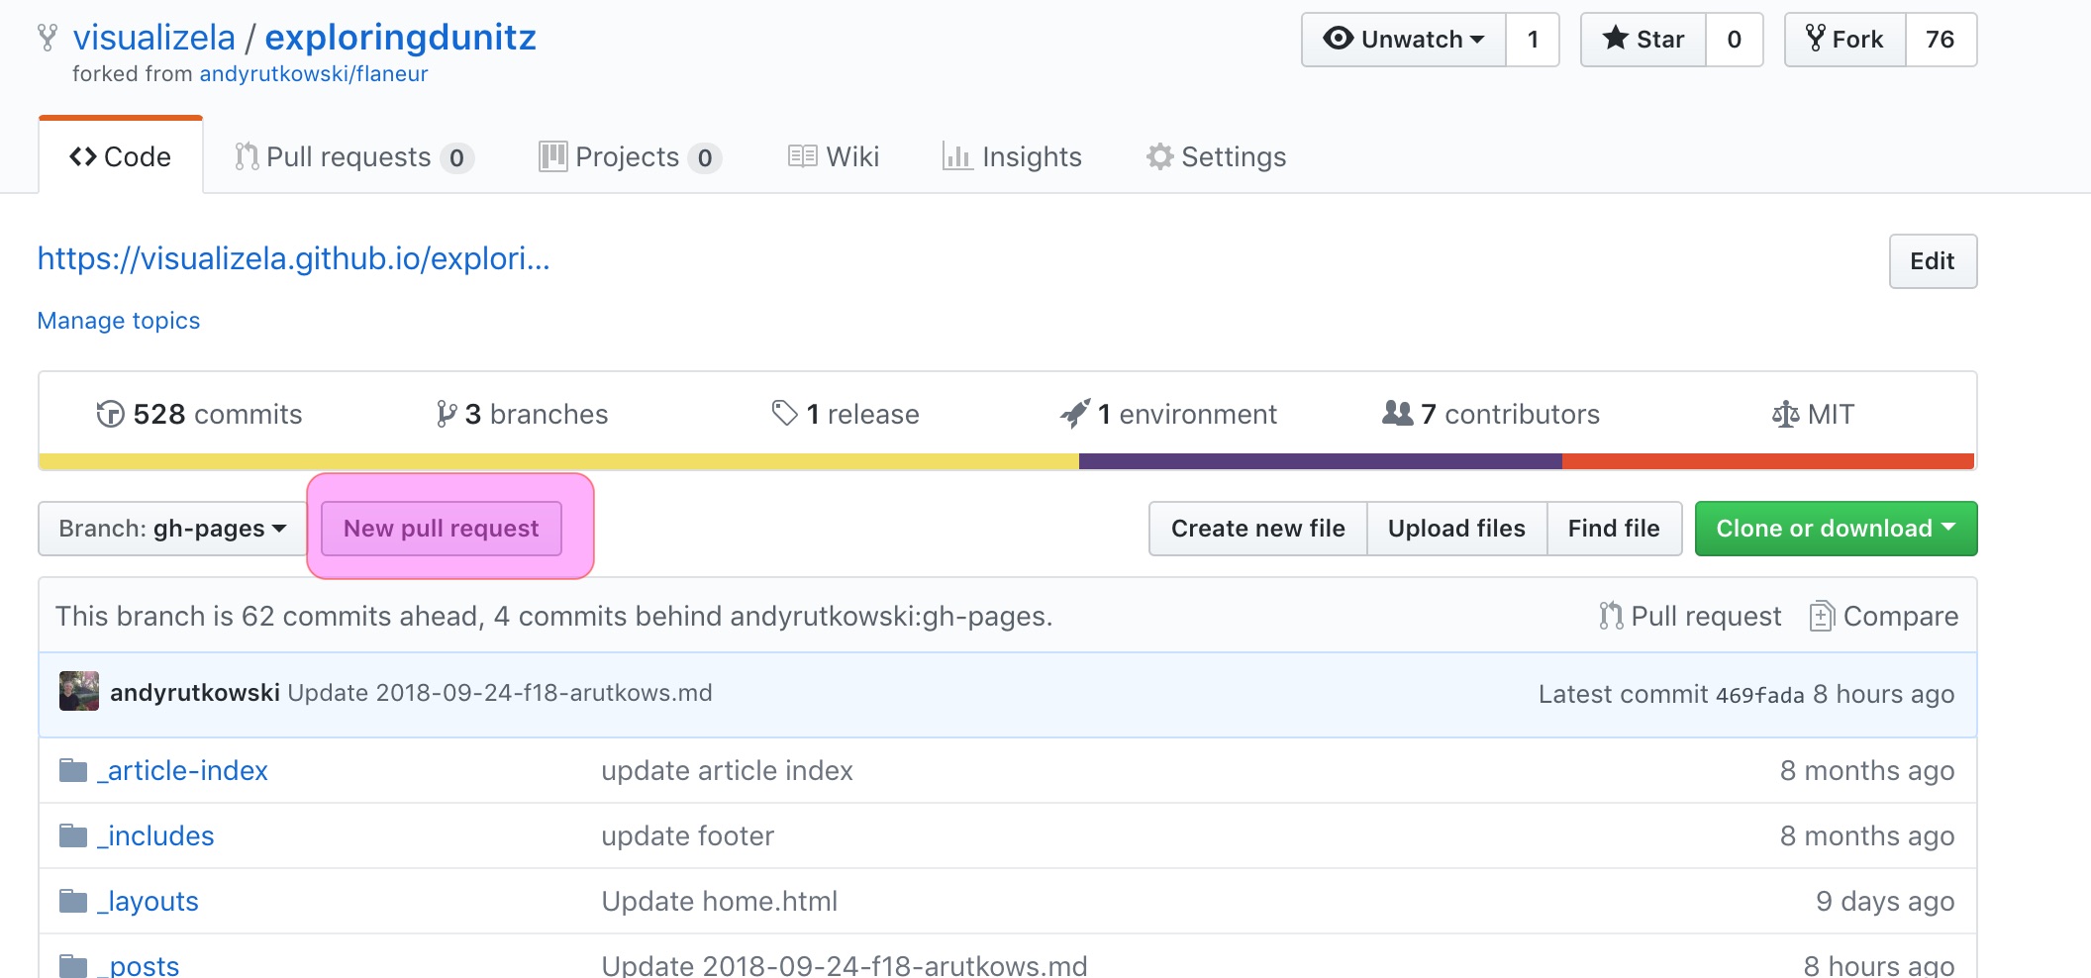This screenshot has height=978, width=2091.
Task: Click the code brackets icon on Code tab
Action: click(x=83, y=156)
